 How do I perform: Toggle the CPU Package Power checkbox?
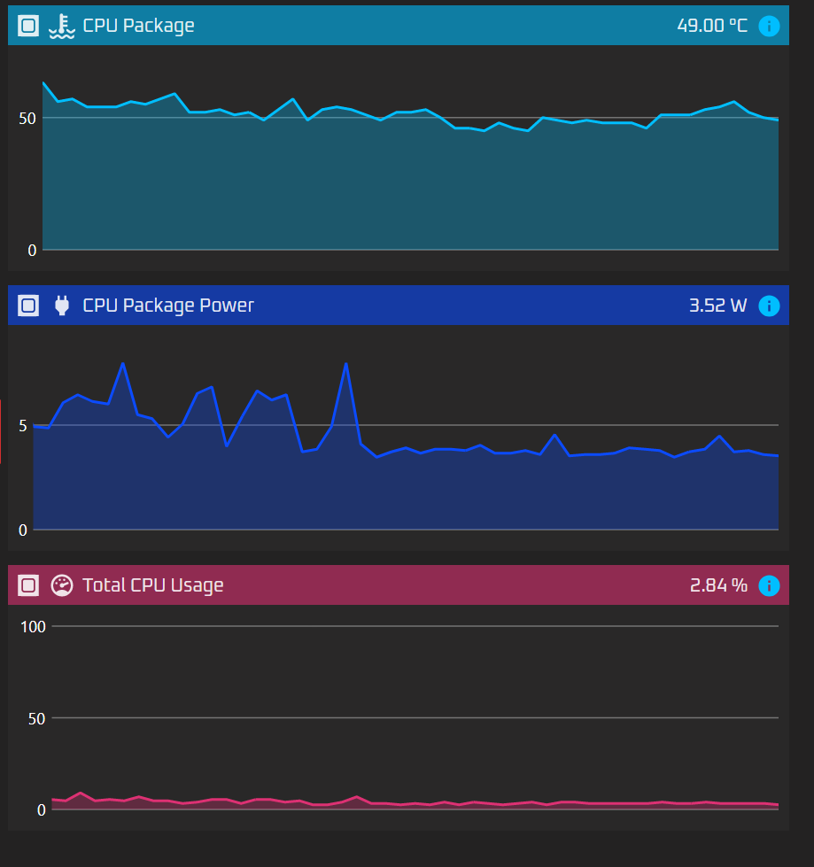pos(29,306)
